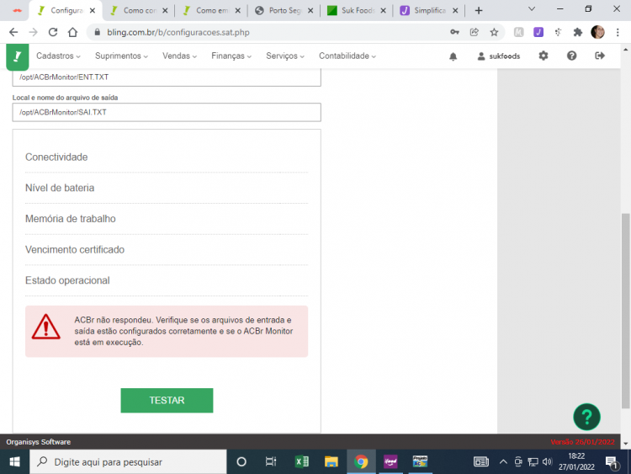Screen dimensions: 631x474
Task: Open the volume speaker tray icon
Action: (547, 461)
